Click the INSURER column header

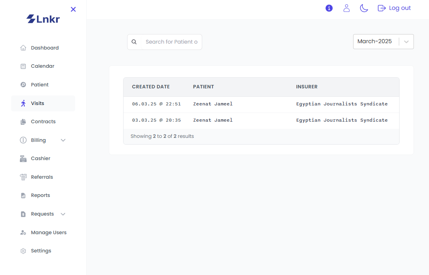(x=307, y=87)
